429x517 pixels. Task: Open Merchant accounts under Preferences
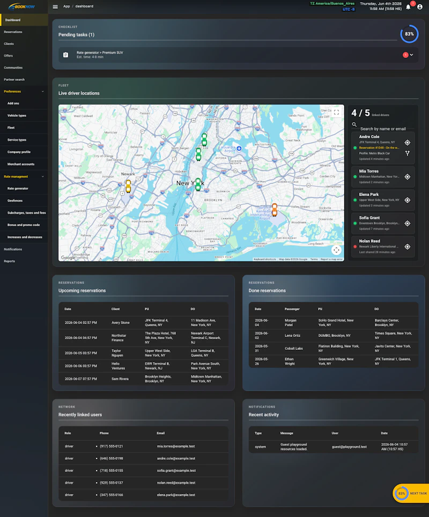24,164
